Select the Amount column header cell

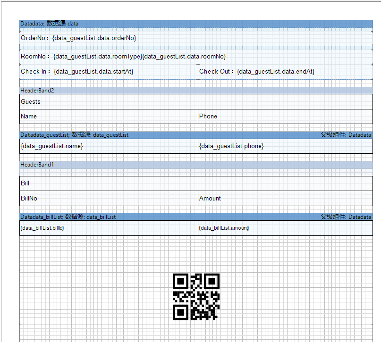coord(285,199)
